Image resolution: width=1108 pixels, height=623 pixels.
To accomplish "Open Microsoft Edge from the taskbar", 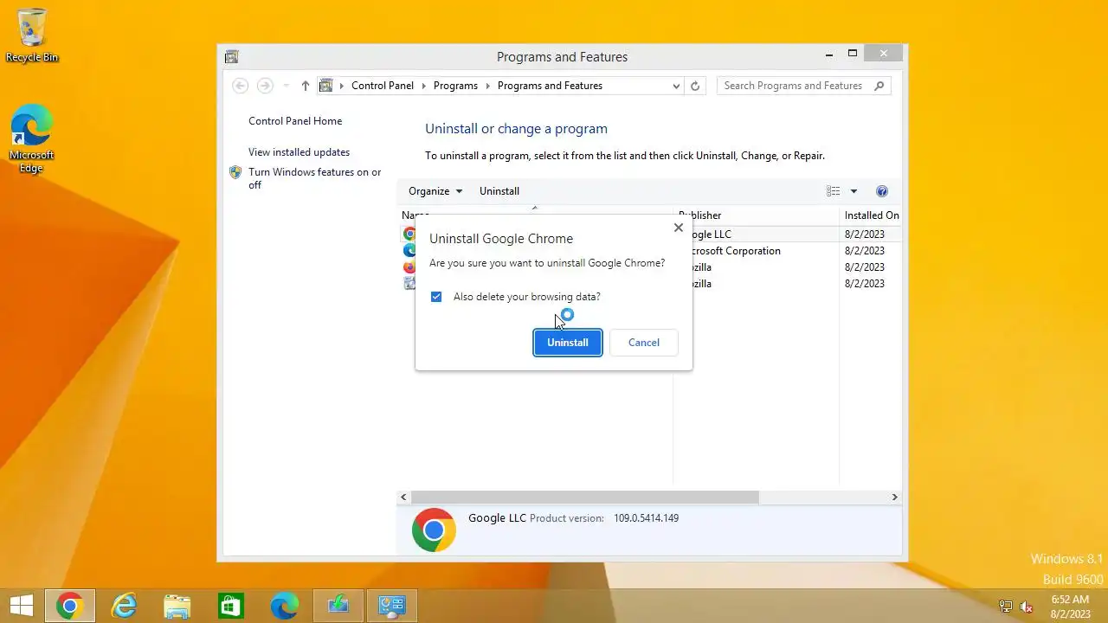I will 285,606.
